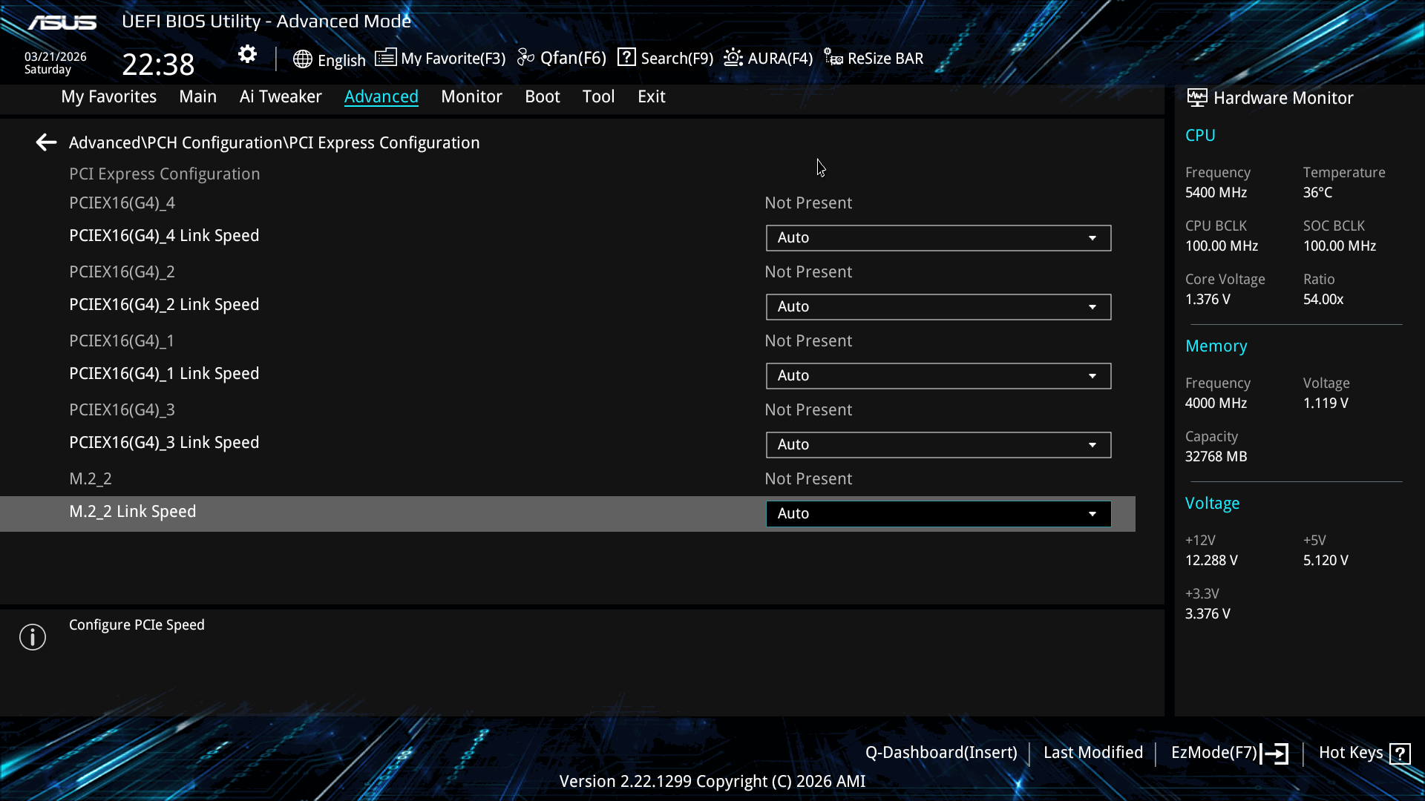Viewport: 1425px width, 801px height.
Task: Click the Search(F9) question icon
Action: point(626,57)
